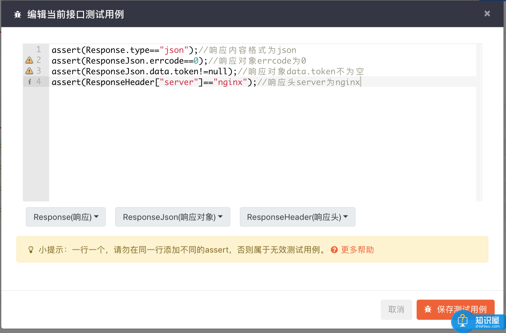Screen dimensions: 506x333
Task: Open the 更多帮助 link
Action: point(357,250)
